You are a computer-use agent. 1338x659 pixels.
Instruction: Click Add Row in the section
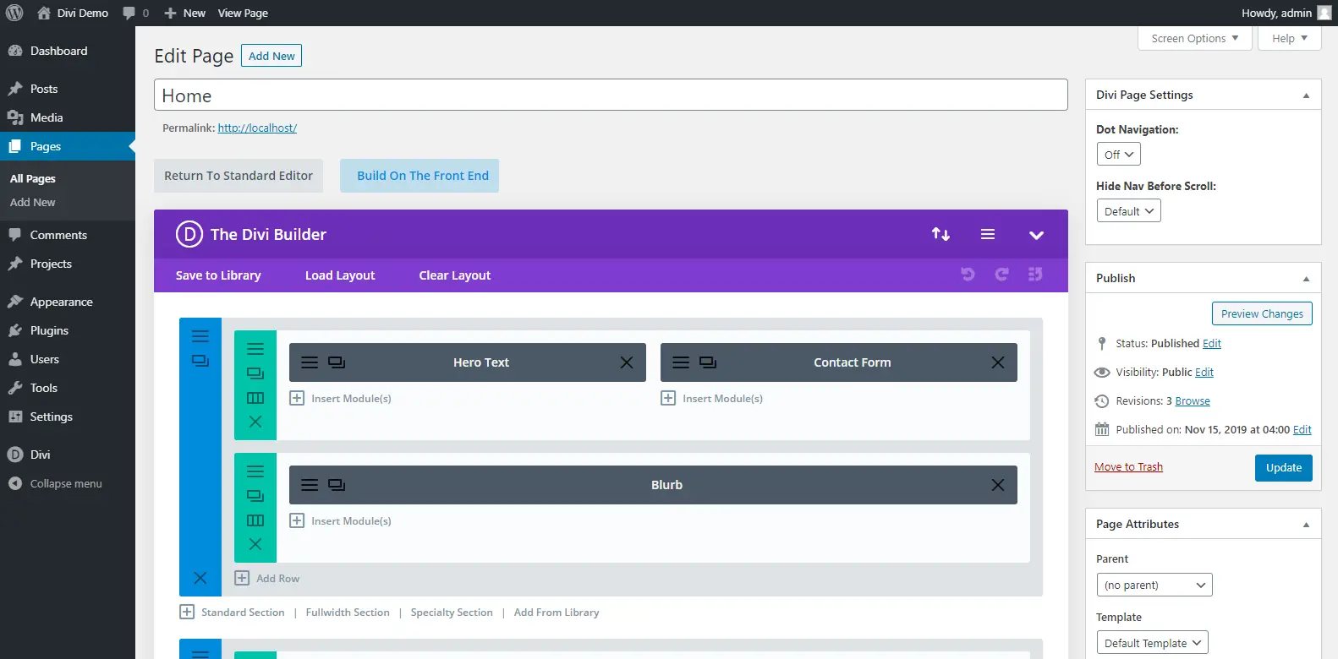tap(267, 578)
